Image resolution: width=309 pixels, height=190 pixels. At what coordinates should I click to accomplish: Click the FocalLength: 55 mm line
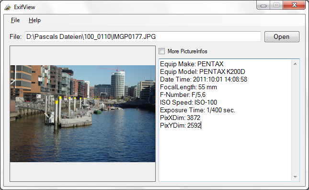coord(188,87)
